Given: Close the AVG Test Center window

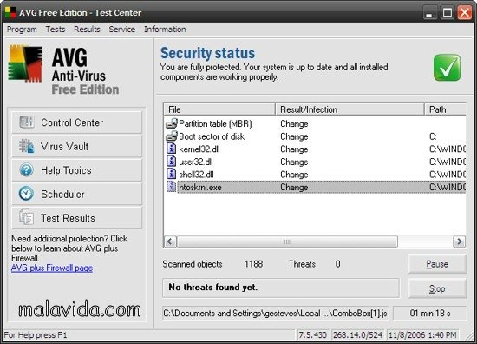Looking at the screenshot, I should pos(465,12).
